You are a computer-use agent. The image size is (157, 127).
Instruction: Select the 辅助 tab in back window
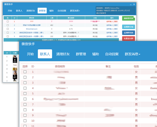(51, 11)
